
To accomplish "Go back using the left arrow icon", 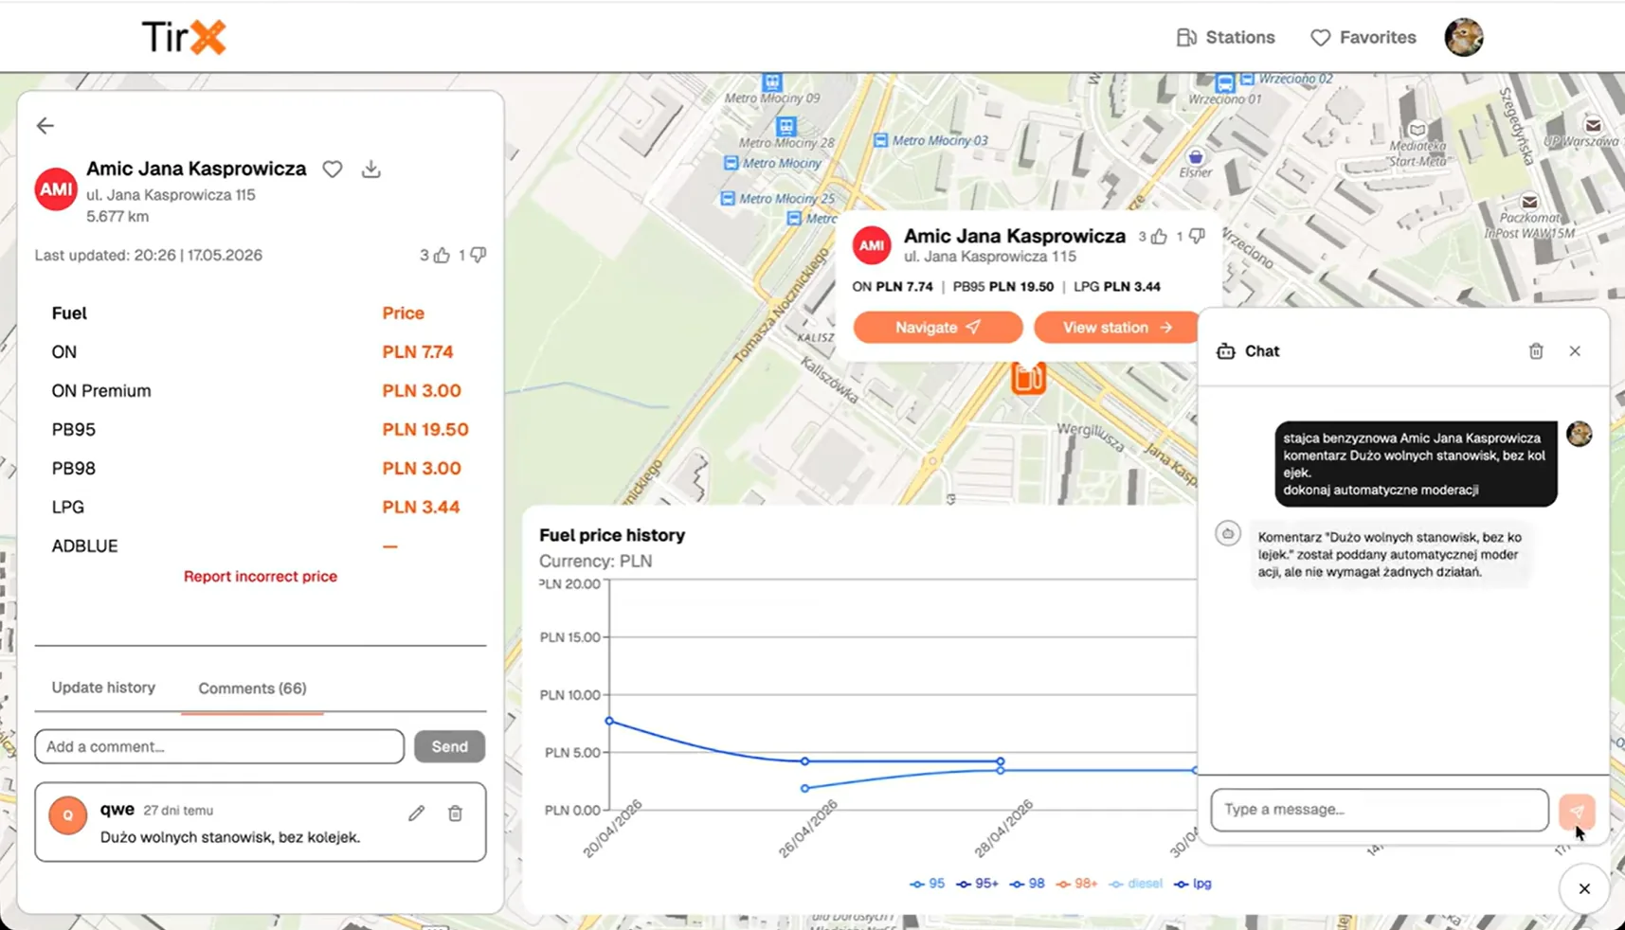I will point(45,126).
